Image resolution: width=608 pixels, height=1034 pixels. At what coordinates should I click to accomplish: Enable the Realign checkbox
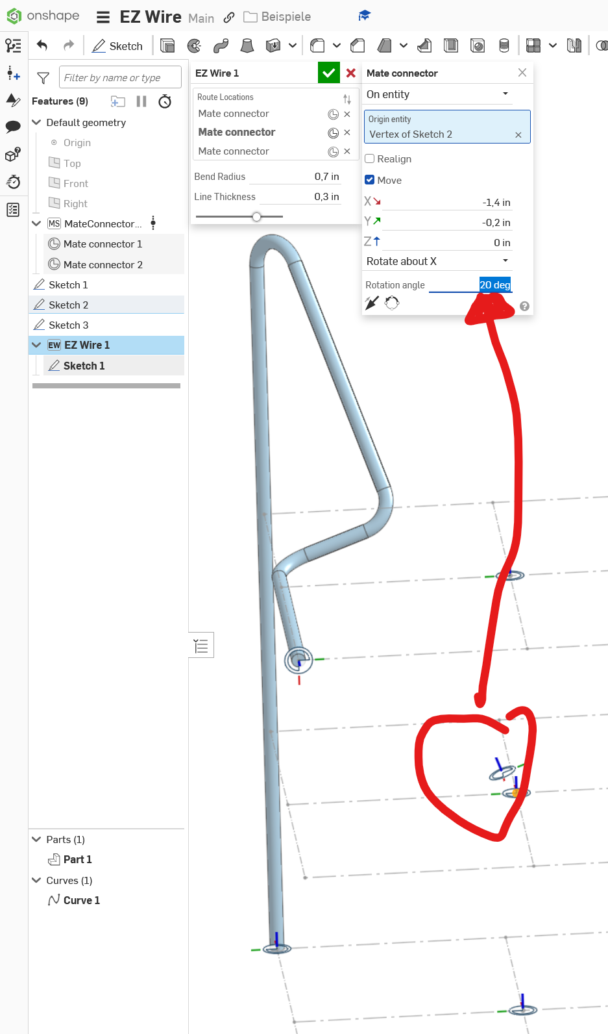[x=370, y=158]
